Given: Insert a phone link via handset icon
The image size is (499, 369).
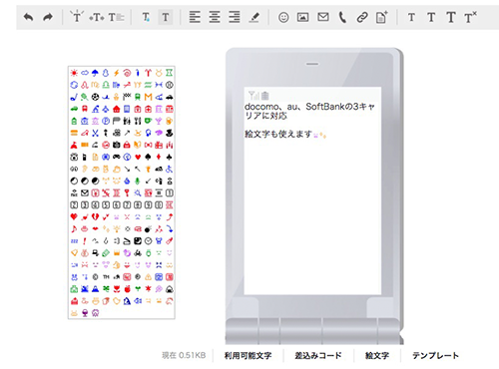Looking at the screenshot, I should 342,17.
